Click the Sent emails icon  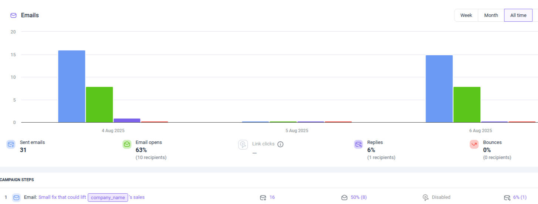tap(11, 144)
